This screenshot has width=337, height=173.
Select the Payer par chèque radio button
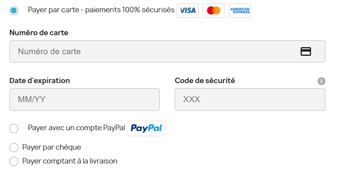(x=14, y=148)
